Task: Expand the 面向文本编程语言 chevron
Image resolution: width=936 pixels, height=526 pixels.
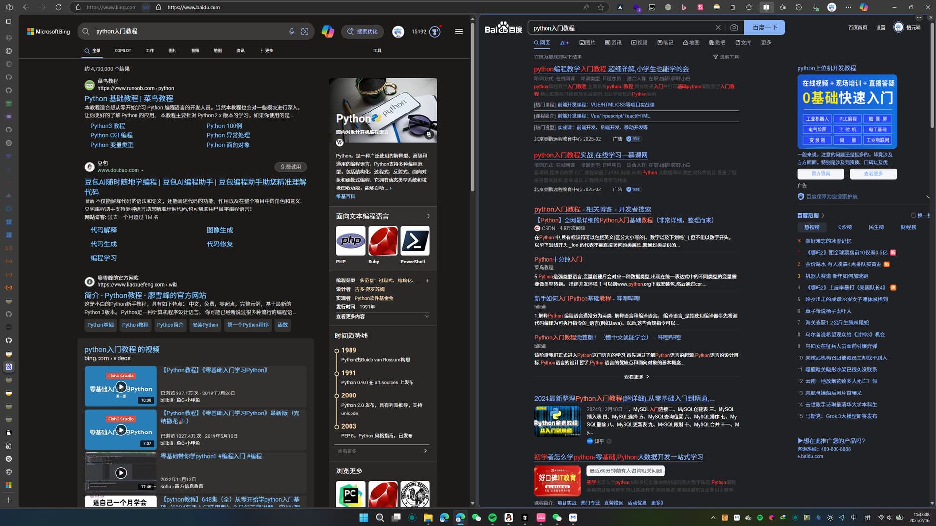Action: (429, 216)
